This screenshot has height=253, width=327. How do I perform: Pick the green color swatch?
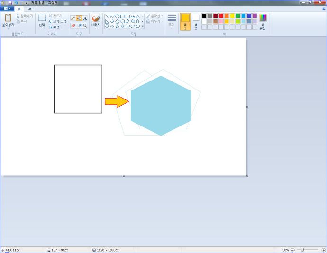click(238, 16)
